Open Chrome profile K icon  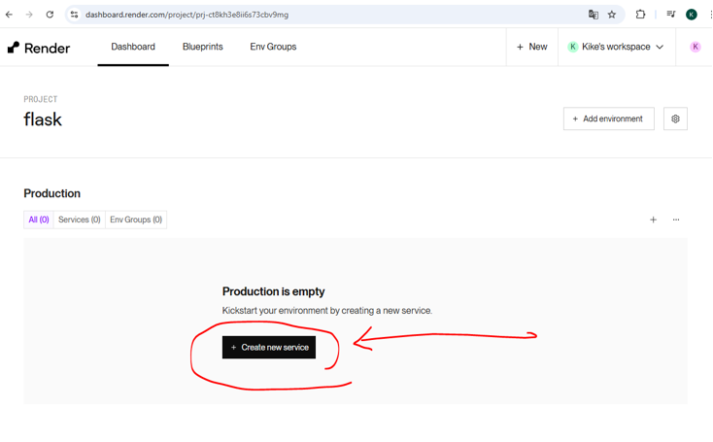pyautogui.click(x=691, y=15)
